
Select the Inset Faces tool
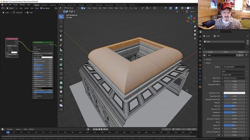pos(61,65)
